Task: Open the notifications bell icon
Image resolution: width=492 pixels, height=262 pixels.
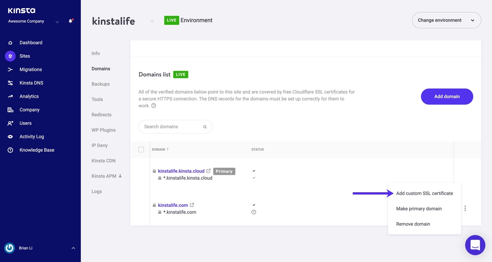Action: (71, 21)
